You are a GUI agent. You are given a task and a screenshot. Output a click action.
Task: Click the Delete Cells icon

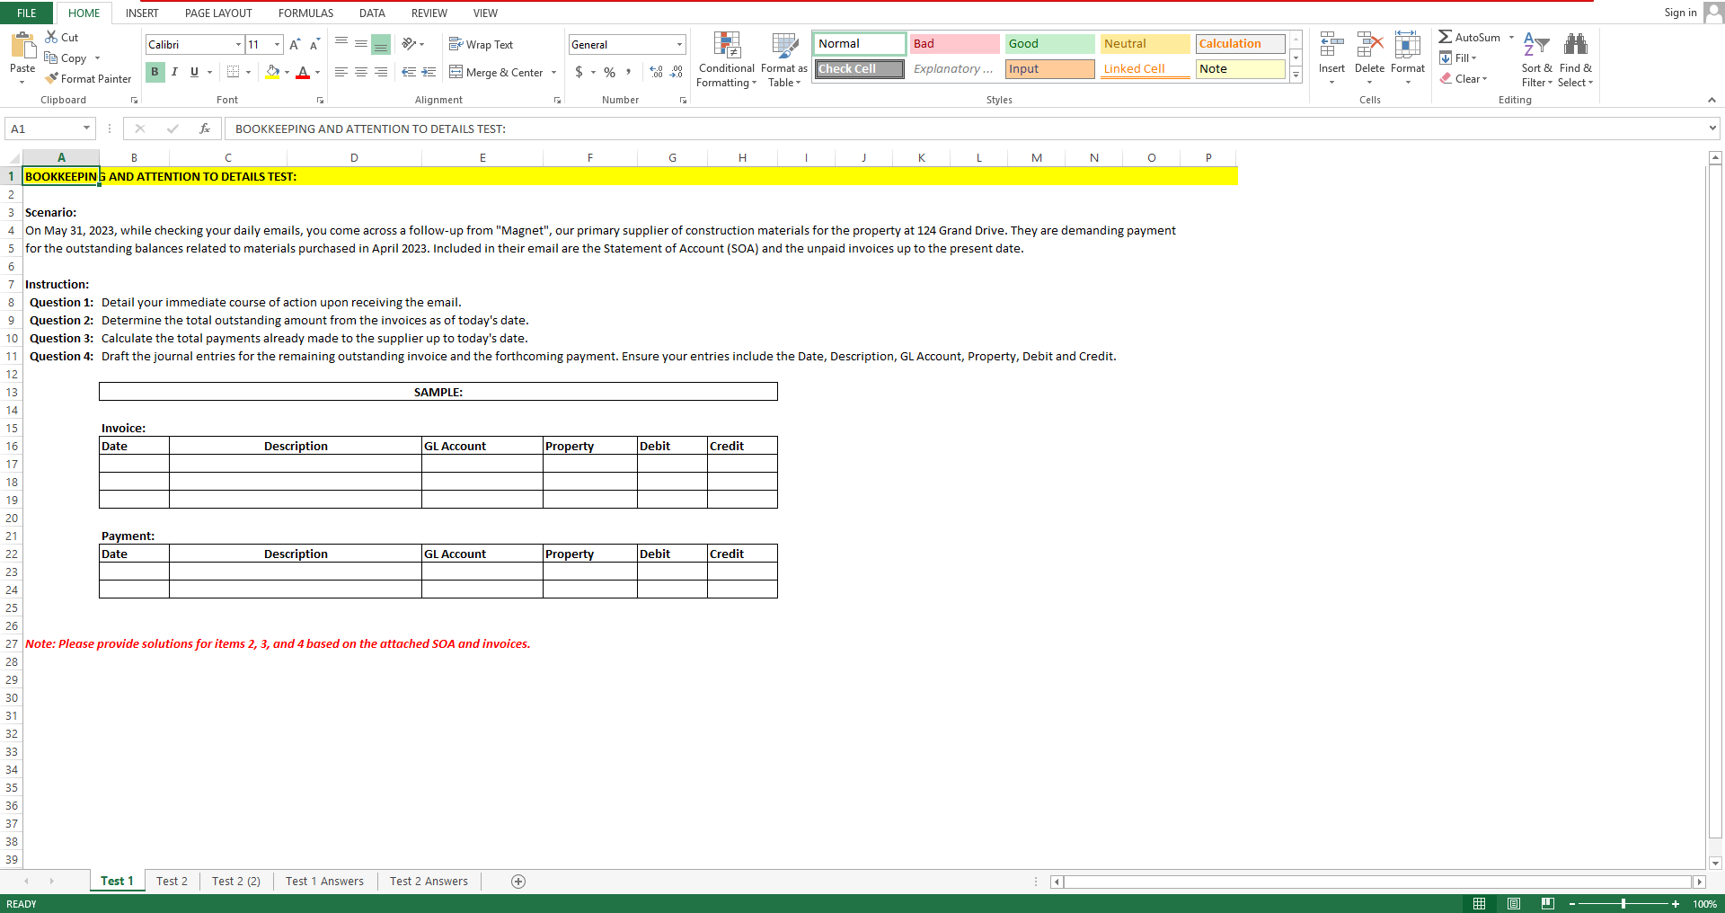[x=1369, y=45]
